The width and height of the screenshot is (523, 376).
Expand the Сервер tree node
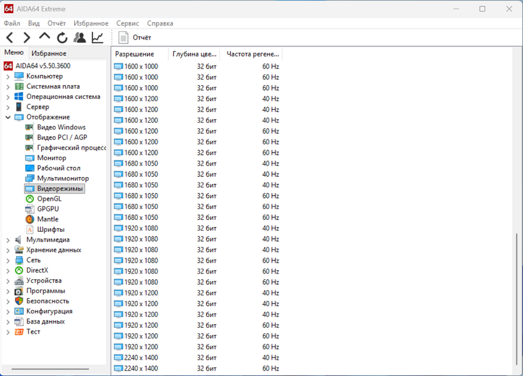click(x=8, y=107)
